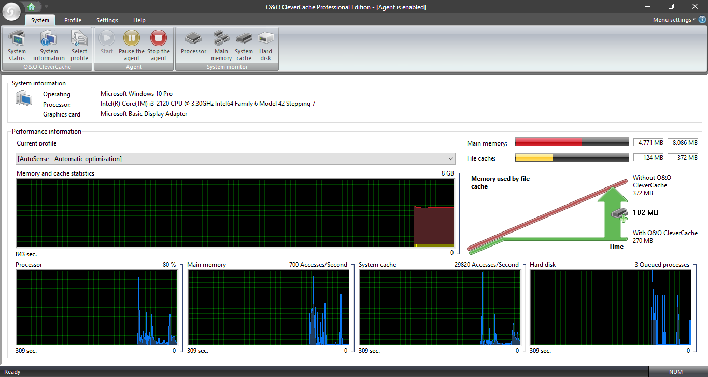This screenshot has width=708, height=377.
Task: Click the green home quick-access icon
Action: pos(32,7)
